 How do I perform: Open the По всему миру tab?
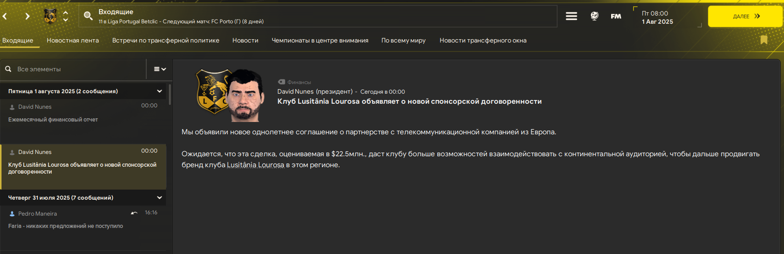403,40
